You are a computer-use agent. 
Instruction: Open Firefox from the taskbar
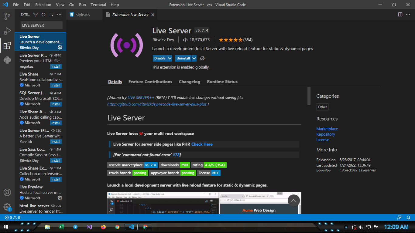click(x=103, y=227)
